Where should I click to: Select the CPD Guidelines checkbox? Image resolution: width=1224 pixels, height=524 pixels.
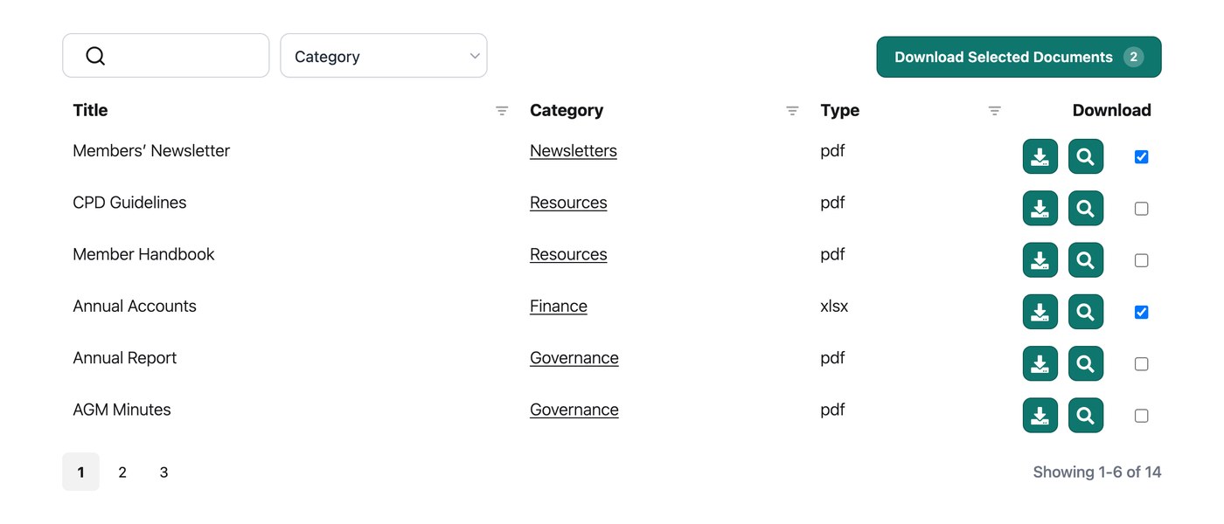[x=1141, y=209]
